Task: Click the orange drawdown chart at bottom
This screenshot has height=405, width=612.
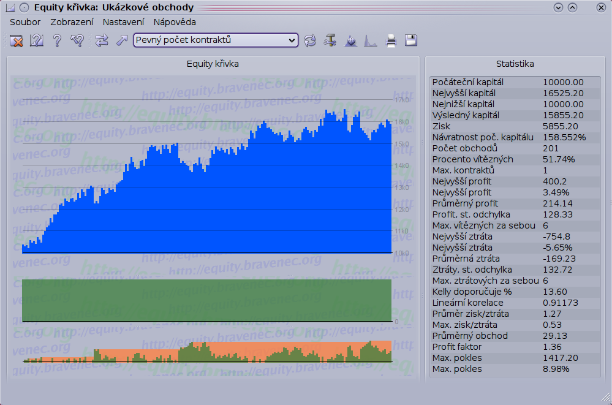Action: point(206,352)
